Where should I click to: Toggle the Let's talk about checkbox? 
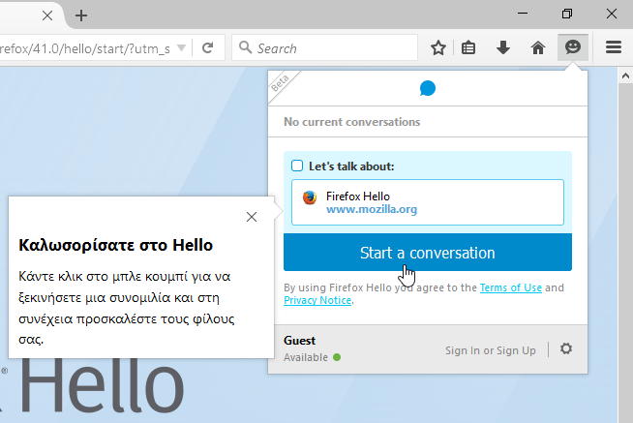point(297,166)
